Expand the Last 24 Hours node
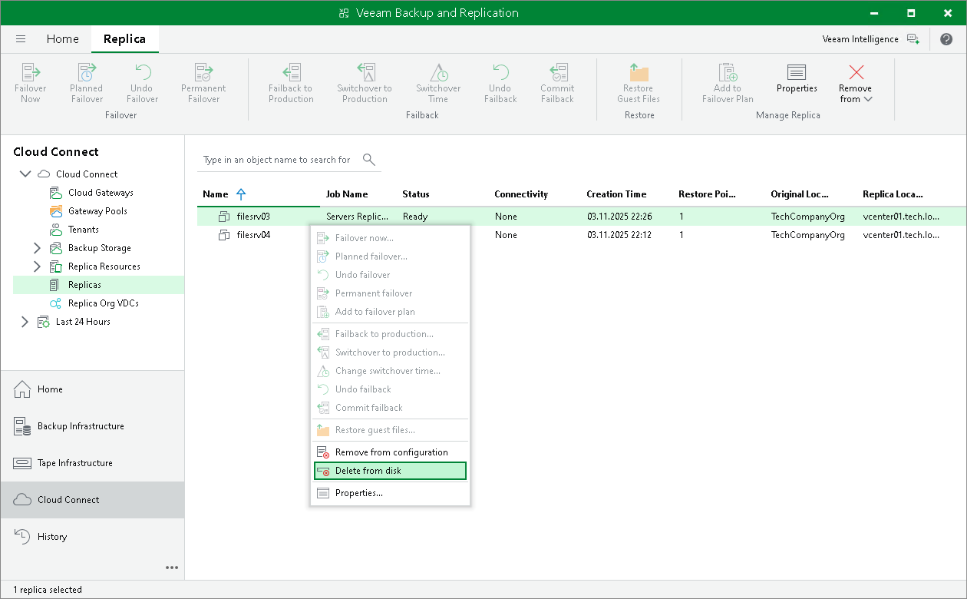This screenshot has width=967, height=599. coord(25,322)
